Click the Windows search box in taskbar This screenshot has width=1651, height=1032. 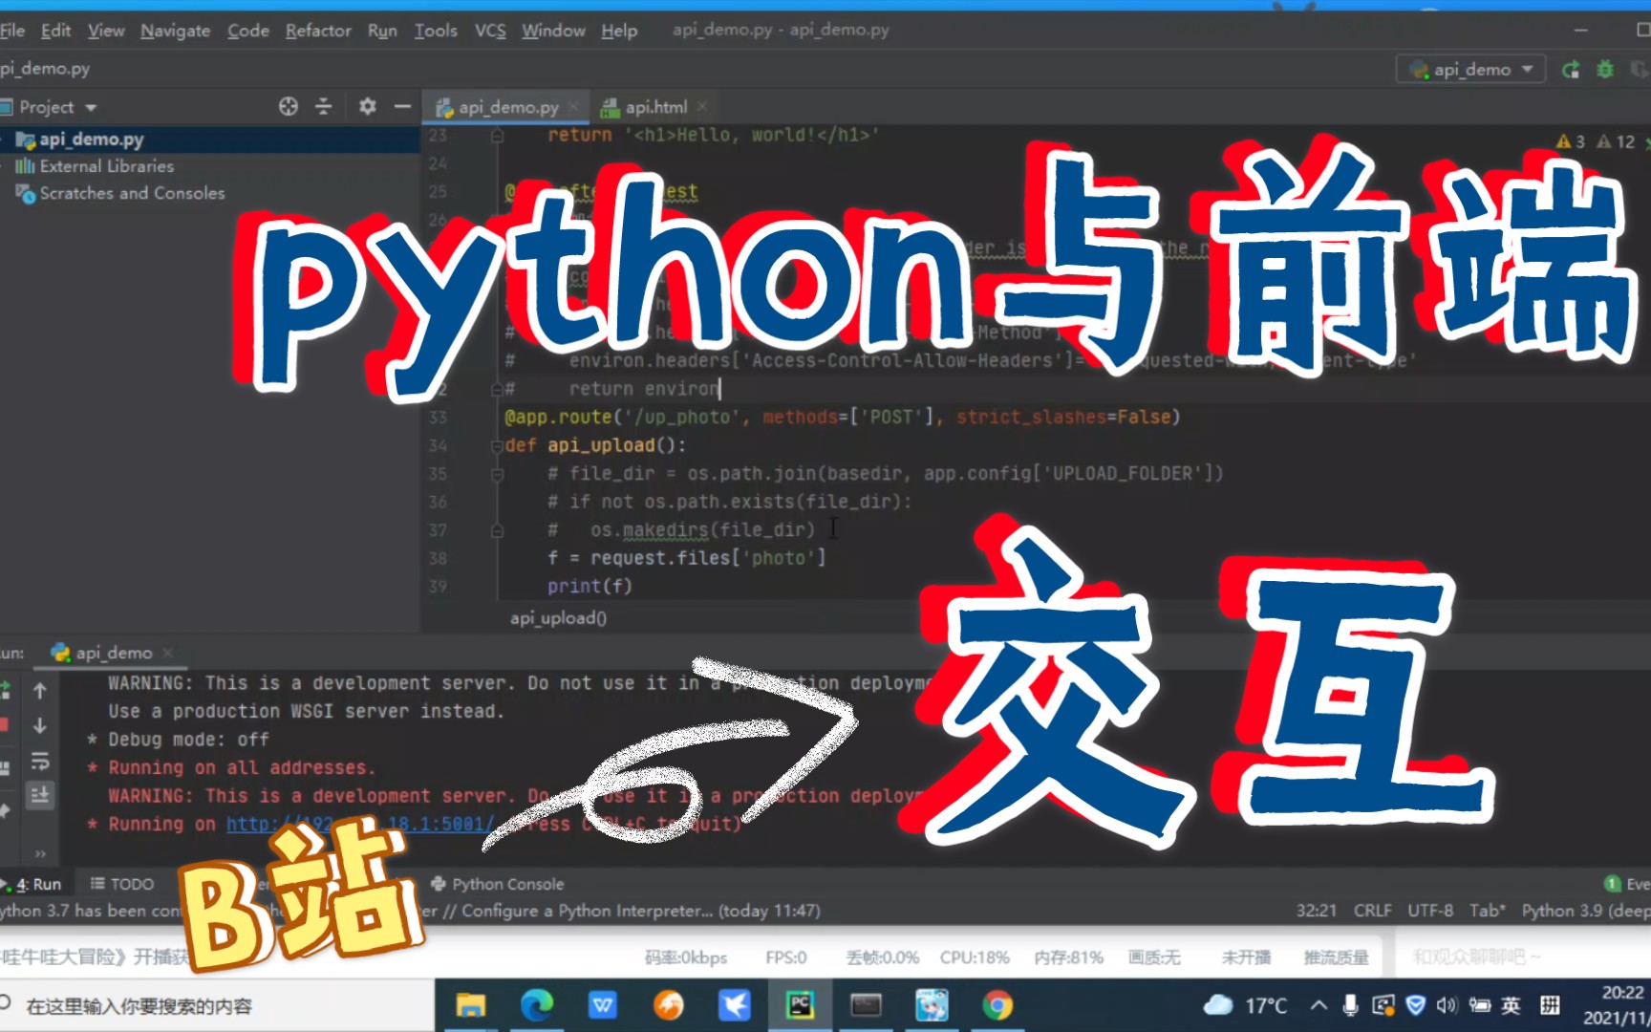(215, 1005)
